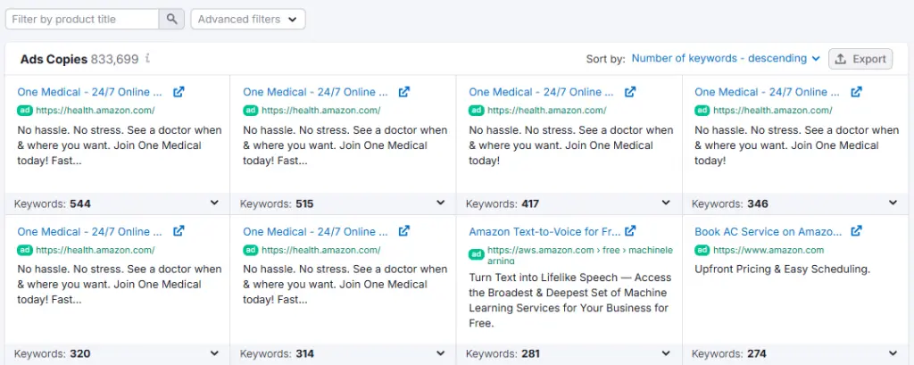Click the search magnifier button

click(171, 19)
